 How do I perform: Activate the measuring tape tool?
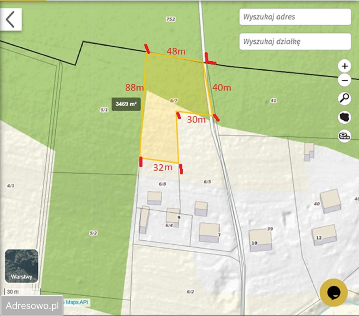(345, 136)
